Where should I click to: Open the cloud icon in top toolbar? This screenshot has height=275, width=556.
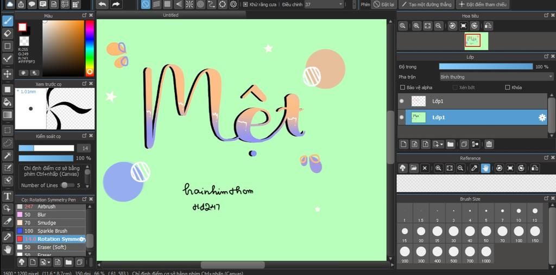[x=10, y=4]
